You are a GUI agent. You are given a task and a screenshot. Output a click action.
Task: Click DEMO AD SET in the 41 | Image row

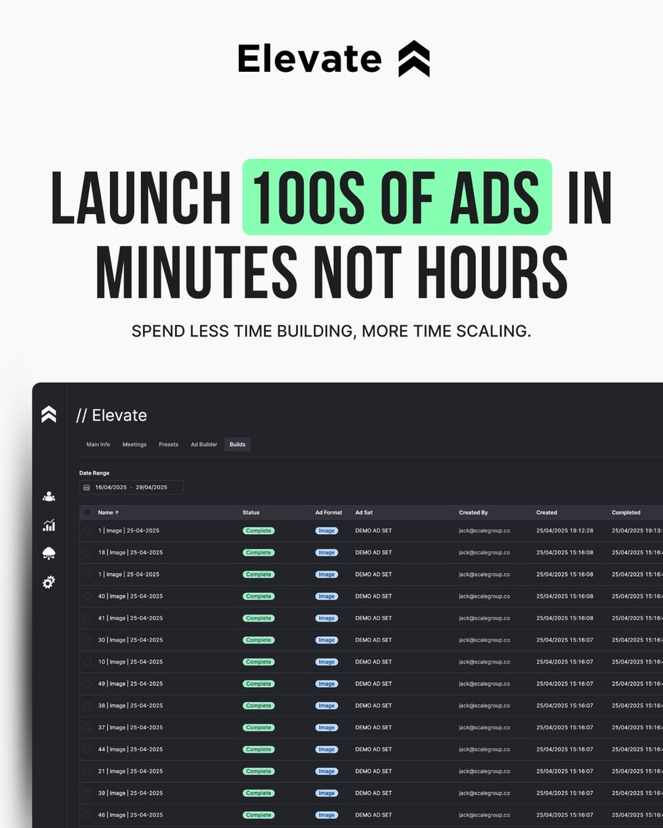pos(373,618)
